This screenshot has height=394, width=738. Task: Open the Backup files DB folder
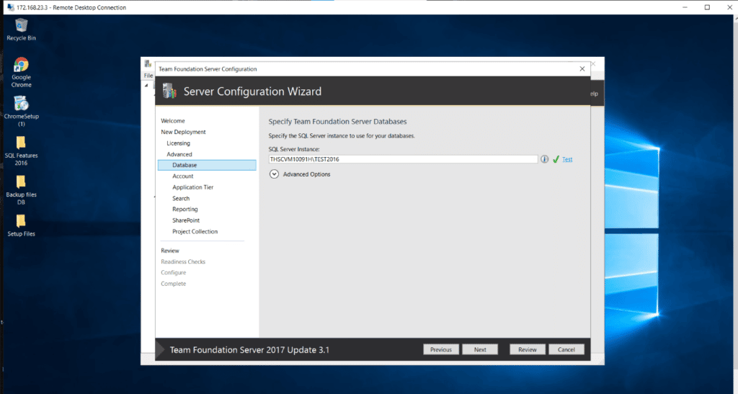tap(21, 189)
